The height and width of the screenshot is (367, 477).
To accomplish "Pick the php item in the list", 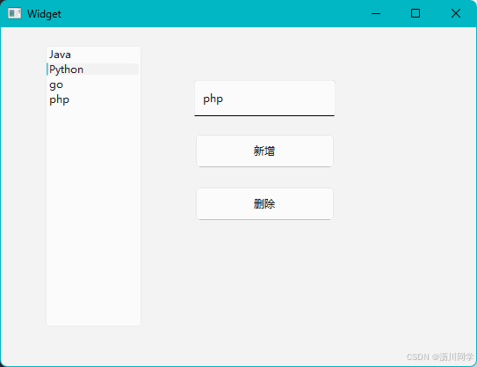I will [93, 99].
